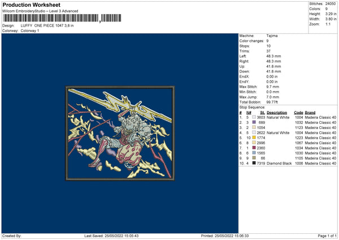
Task: Select the cream swatch coded 1123
Action: (254, 127)
